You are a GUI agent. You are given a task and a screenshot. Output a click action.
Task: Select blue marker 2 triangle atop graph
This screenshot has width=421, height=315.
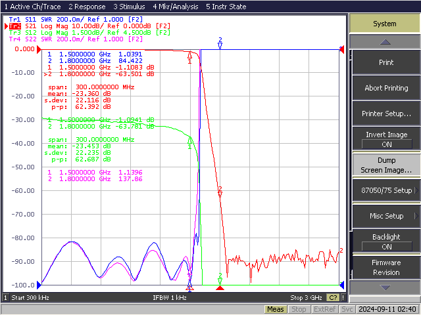tap(220, 46)
